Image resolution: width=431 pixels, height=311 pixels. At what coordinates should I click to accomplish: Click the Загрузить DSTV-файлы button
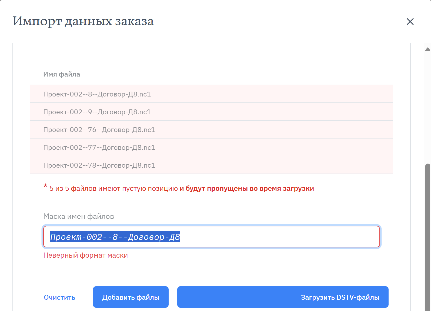283,297
